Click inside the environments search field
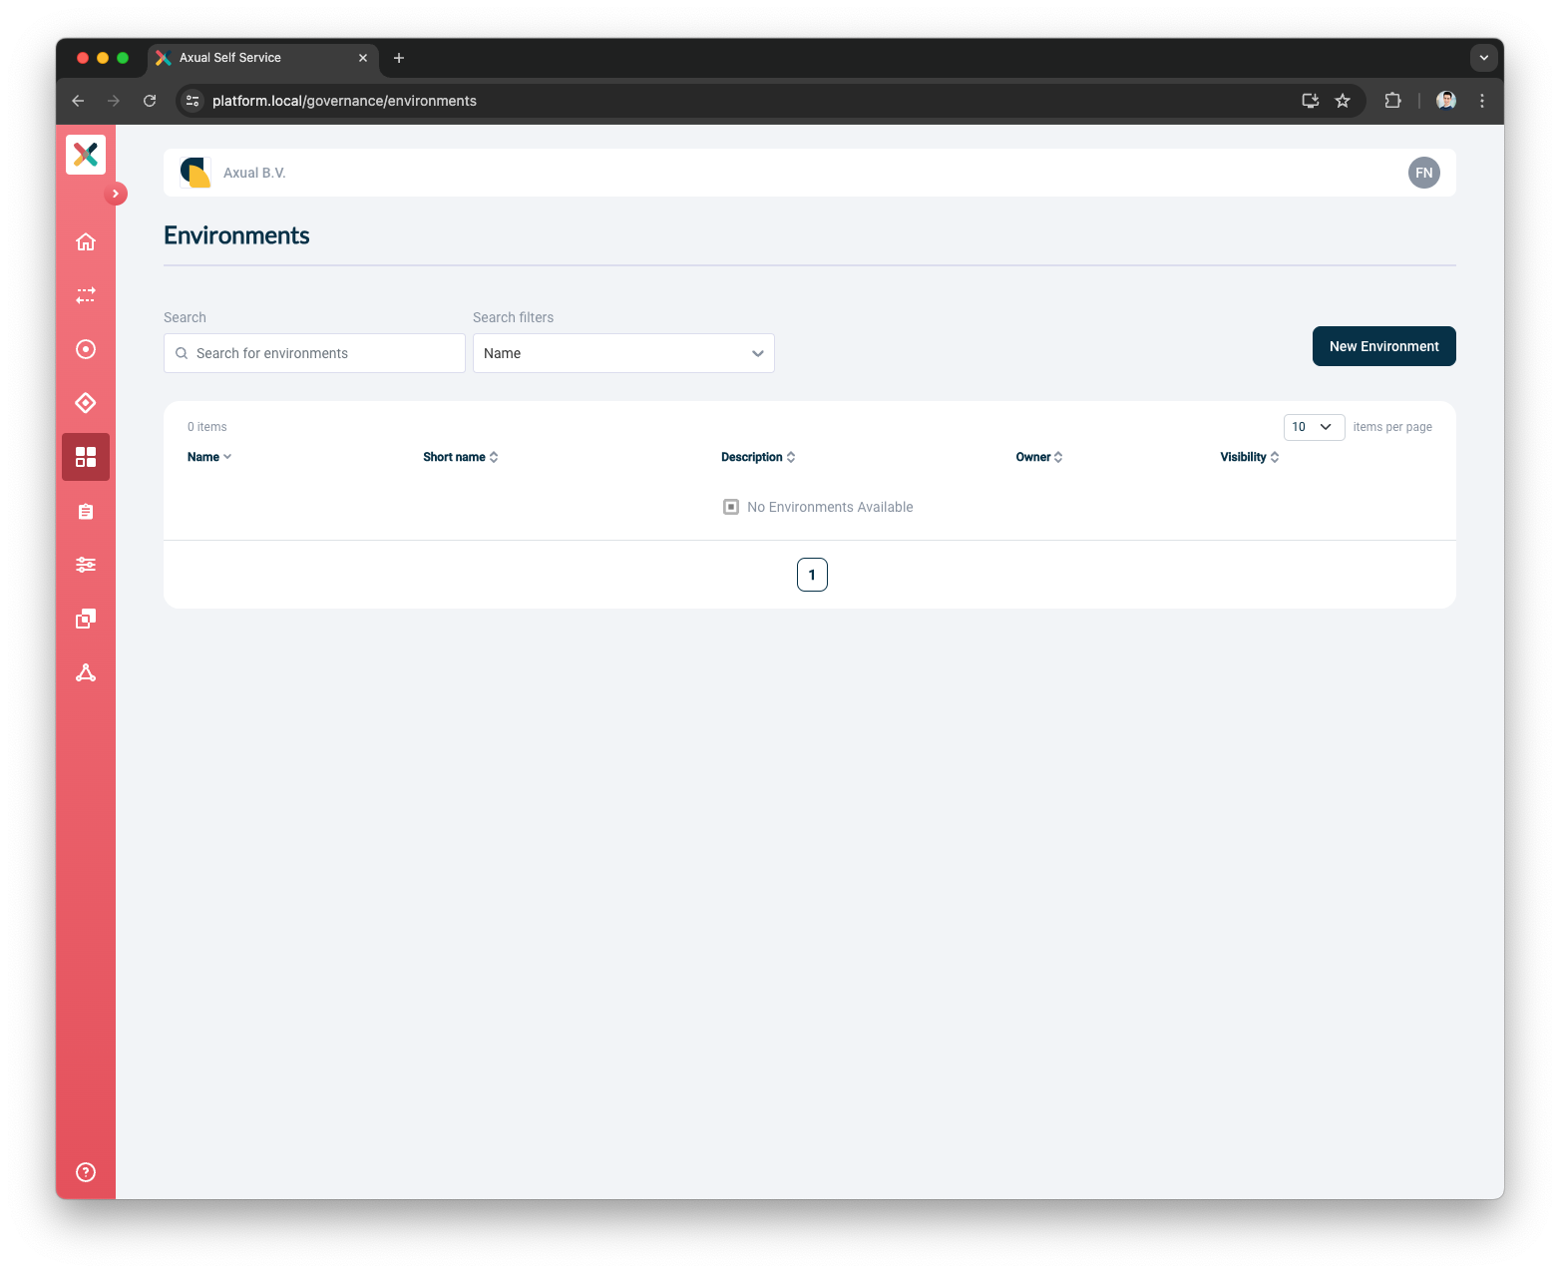The height and width of the screenshot is (1273, 1560). click(313, 353)
